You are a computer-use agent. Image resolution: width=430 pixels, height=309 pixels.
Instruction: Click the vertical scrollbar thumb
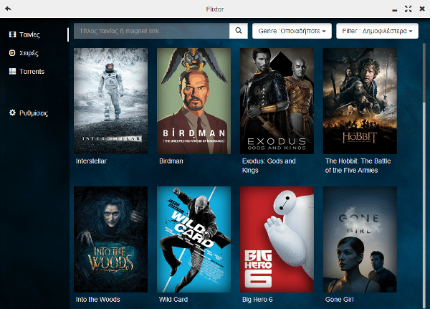(424, 72)
